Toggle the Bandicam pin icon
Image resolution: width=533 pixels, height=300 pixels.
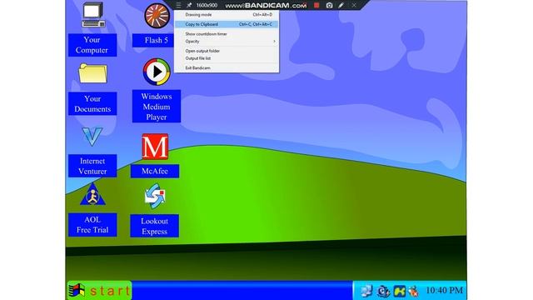[x=189, y=5]
